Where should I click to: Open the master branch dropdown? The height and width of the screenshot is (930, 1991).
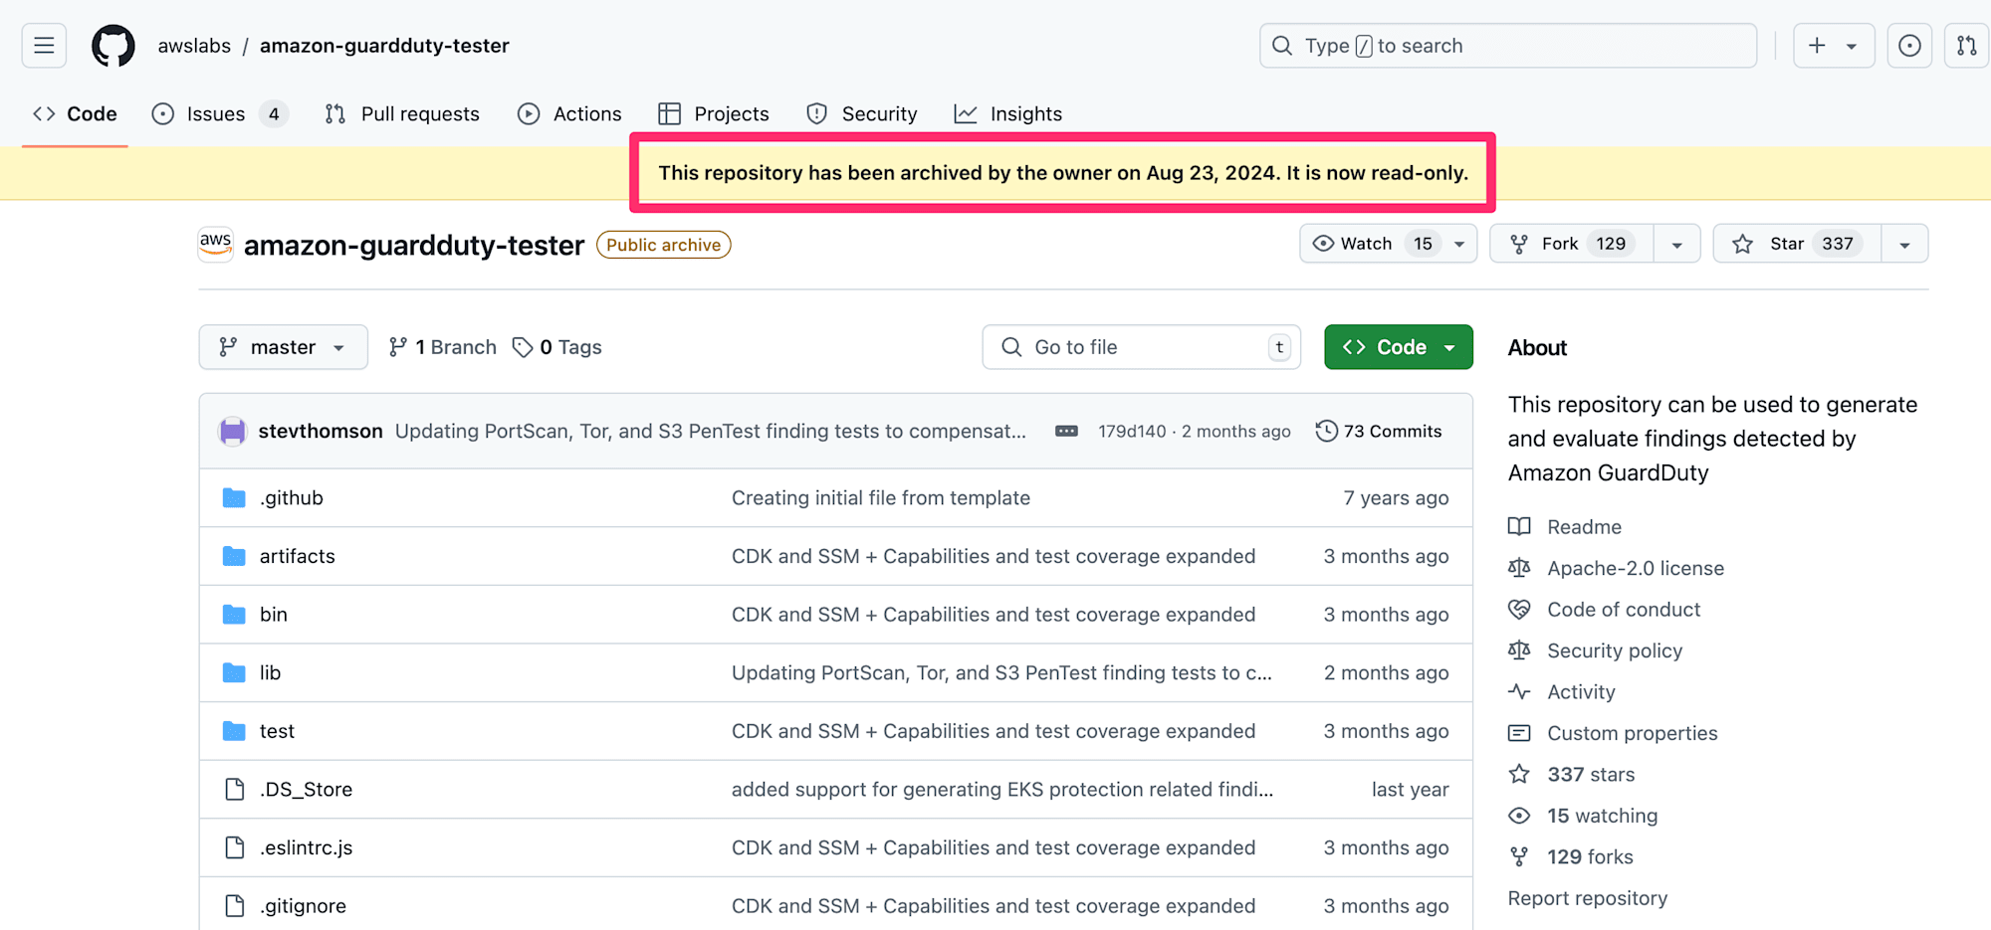(x=283, y=347)
